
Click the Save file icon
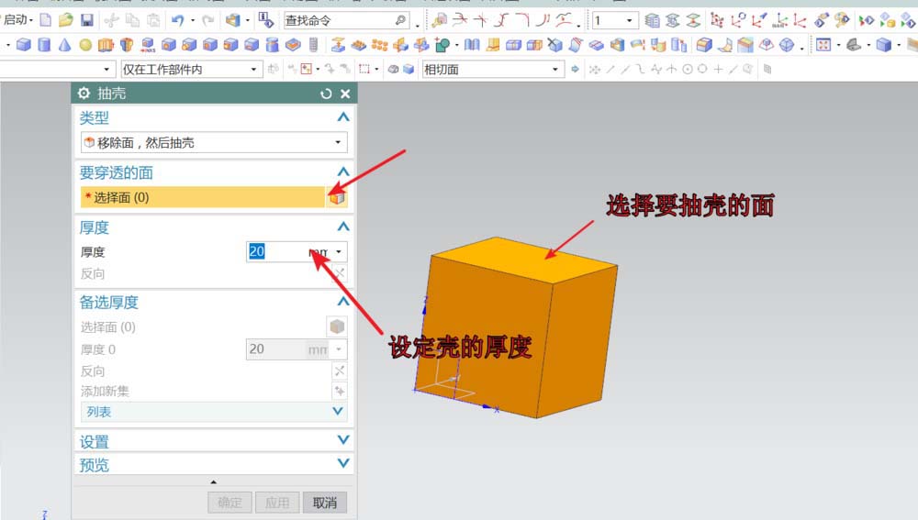(87, 20)
